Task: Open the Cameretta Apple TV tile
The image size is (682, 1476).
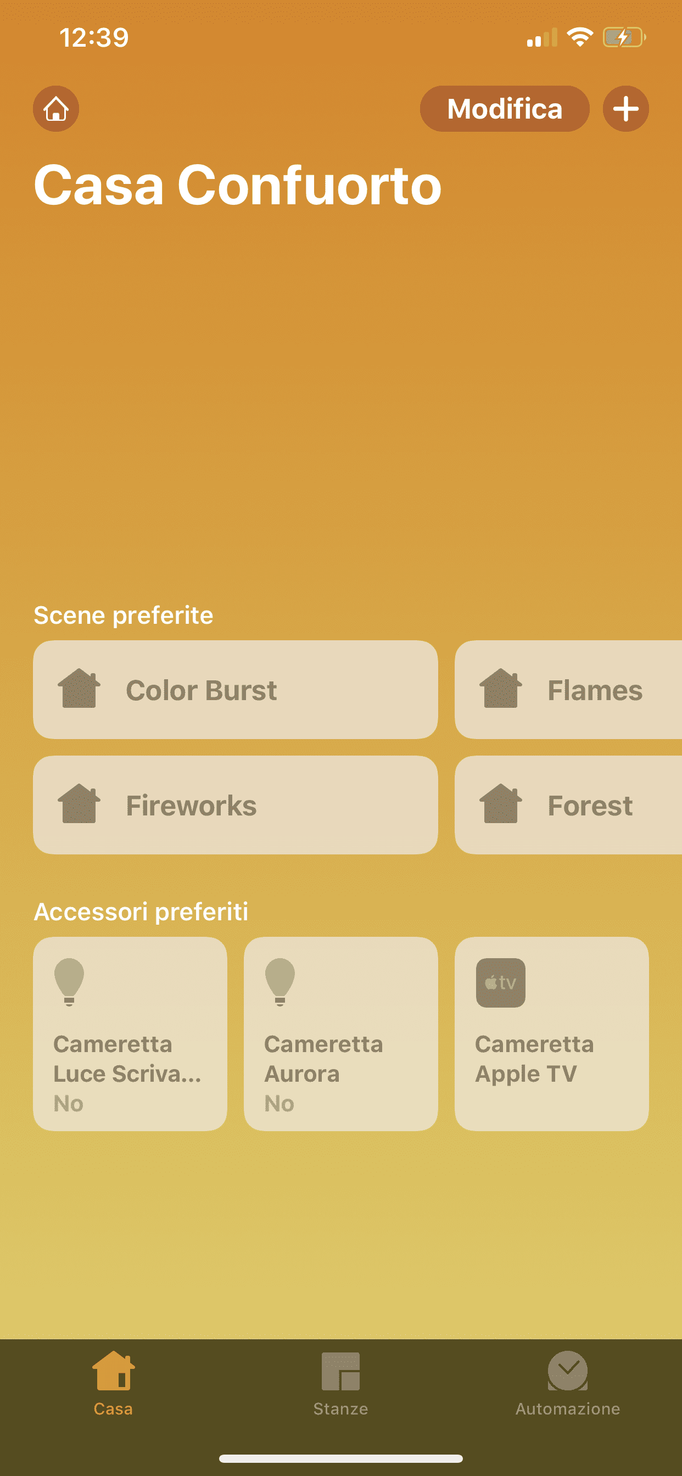Action: coord(551,1033)
